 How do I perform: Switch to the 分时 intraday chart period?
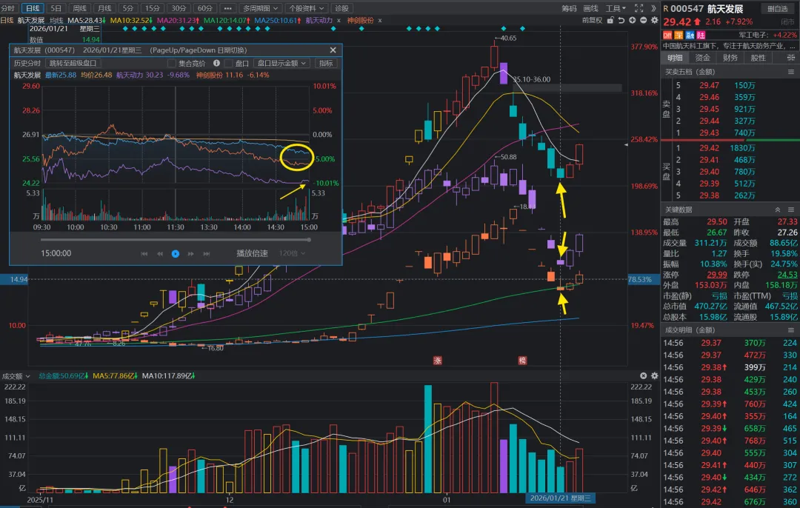coord(8,8)
